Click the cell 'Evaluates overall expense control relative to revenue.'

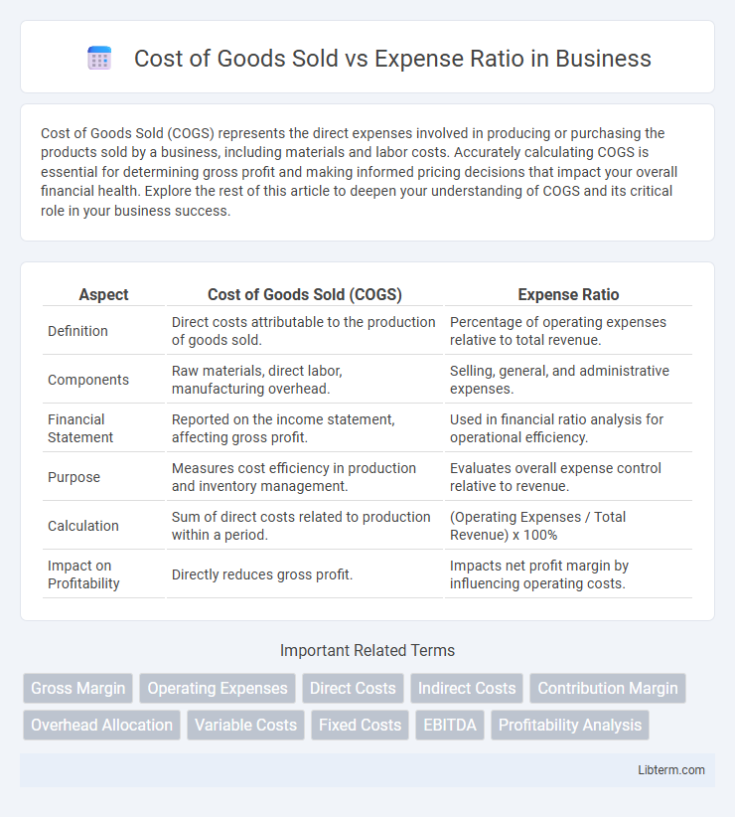pos(569,477)
